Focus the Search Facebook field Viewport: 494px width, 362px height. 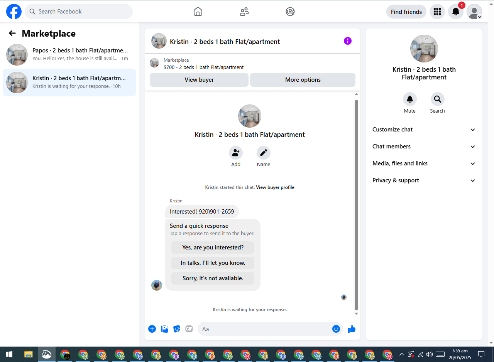click(79, 12)
